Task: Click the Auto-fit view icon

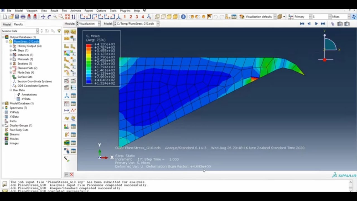Action: click(67, 17)
